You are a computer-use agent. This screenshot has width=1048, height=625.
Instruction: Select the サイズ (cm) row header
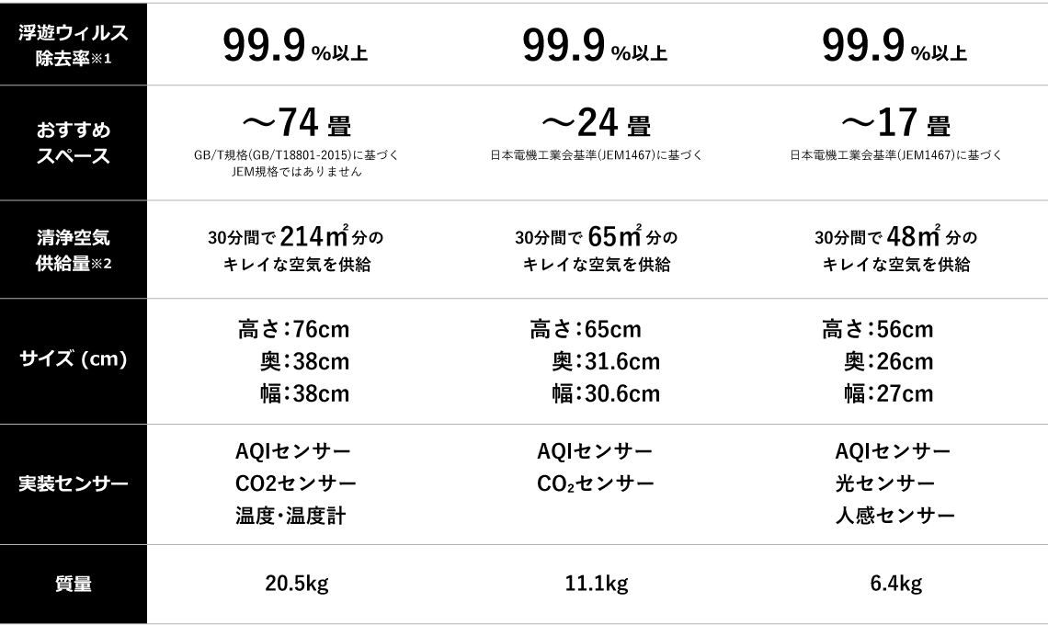74,359
